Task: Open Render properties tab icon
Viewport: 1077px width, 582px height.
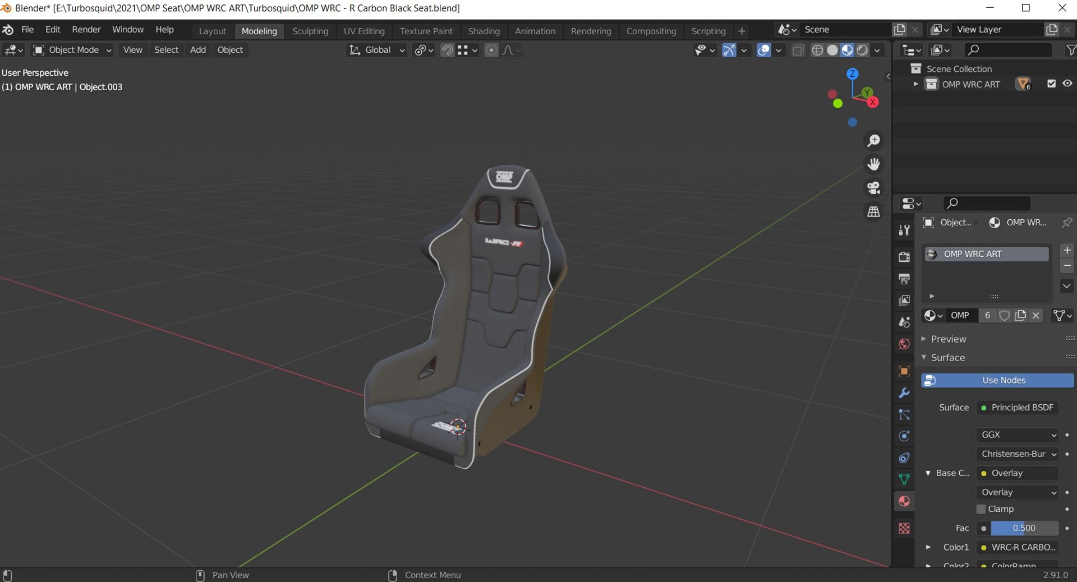Action: [904, 257]
